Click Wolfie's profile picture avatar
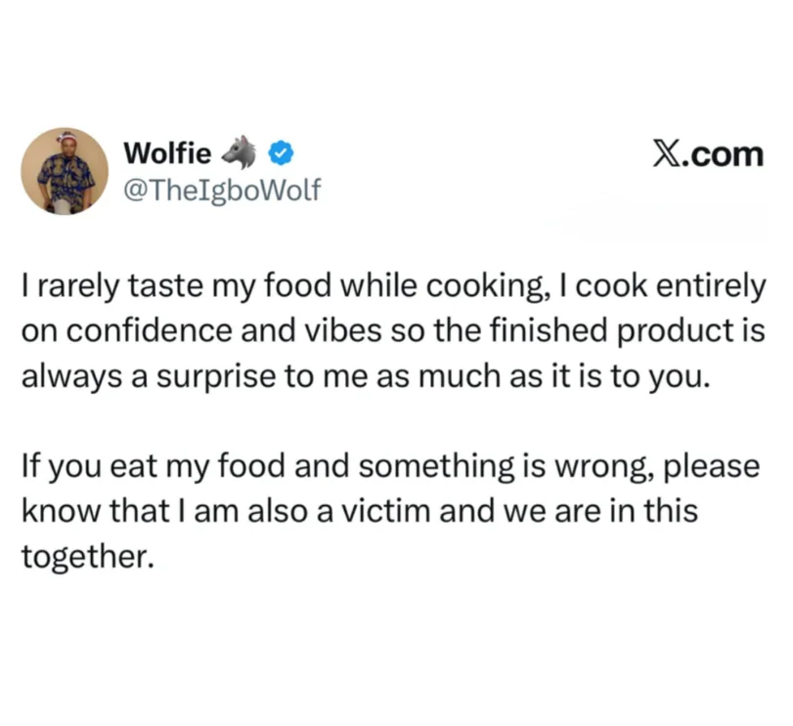This screenshot has height=726, width=793. tap(65, 171)
